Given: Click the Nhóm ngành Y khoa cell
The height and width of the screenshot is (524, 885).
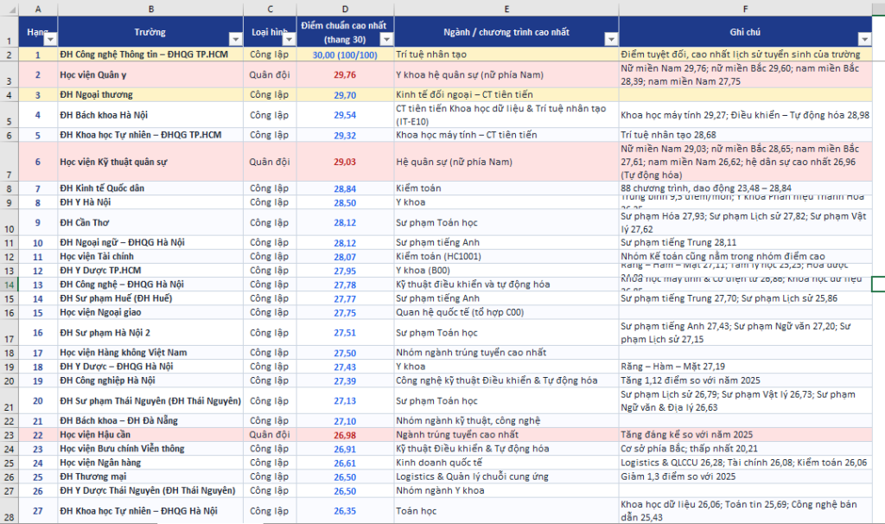Looking at the screenshot, I should click(x=506, y=490).
